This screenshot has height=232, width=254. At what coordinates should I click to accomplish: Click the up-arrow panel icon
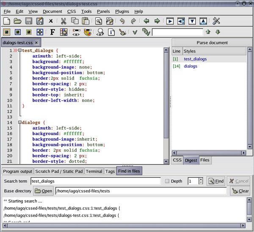click(203, 21)
